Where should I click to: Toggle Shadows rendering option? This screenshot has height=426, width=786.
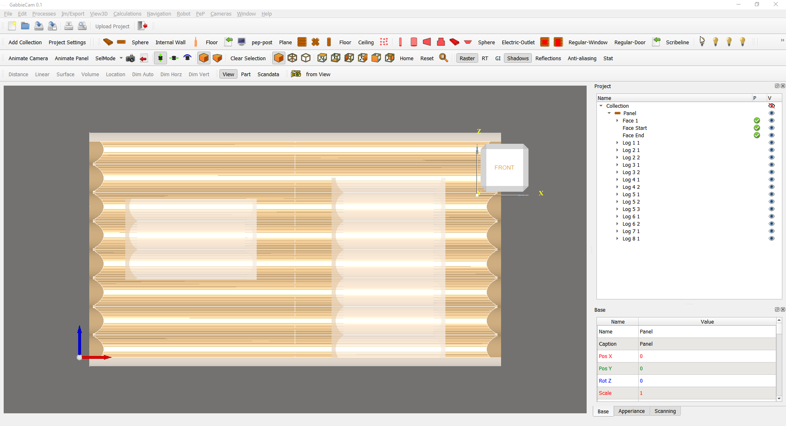click(x=517, y=58)
